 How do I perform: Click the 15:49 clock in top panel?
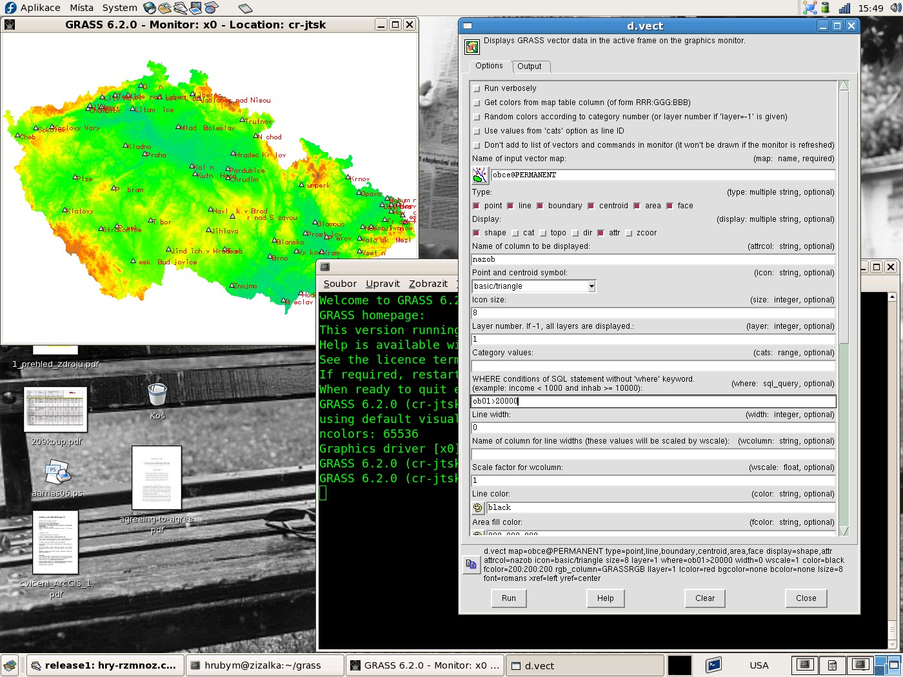(871, 8)
